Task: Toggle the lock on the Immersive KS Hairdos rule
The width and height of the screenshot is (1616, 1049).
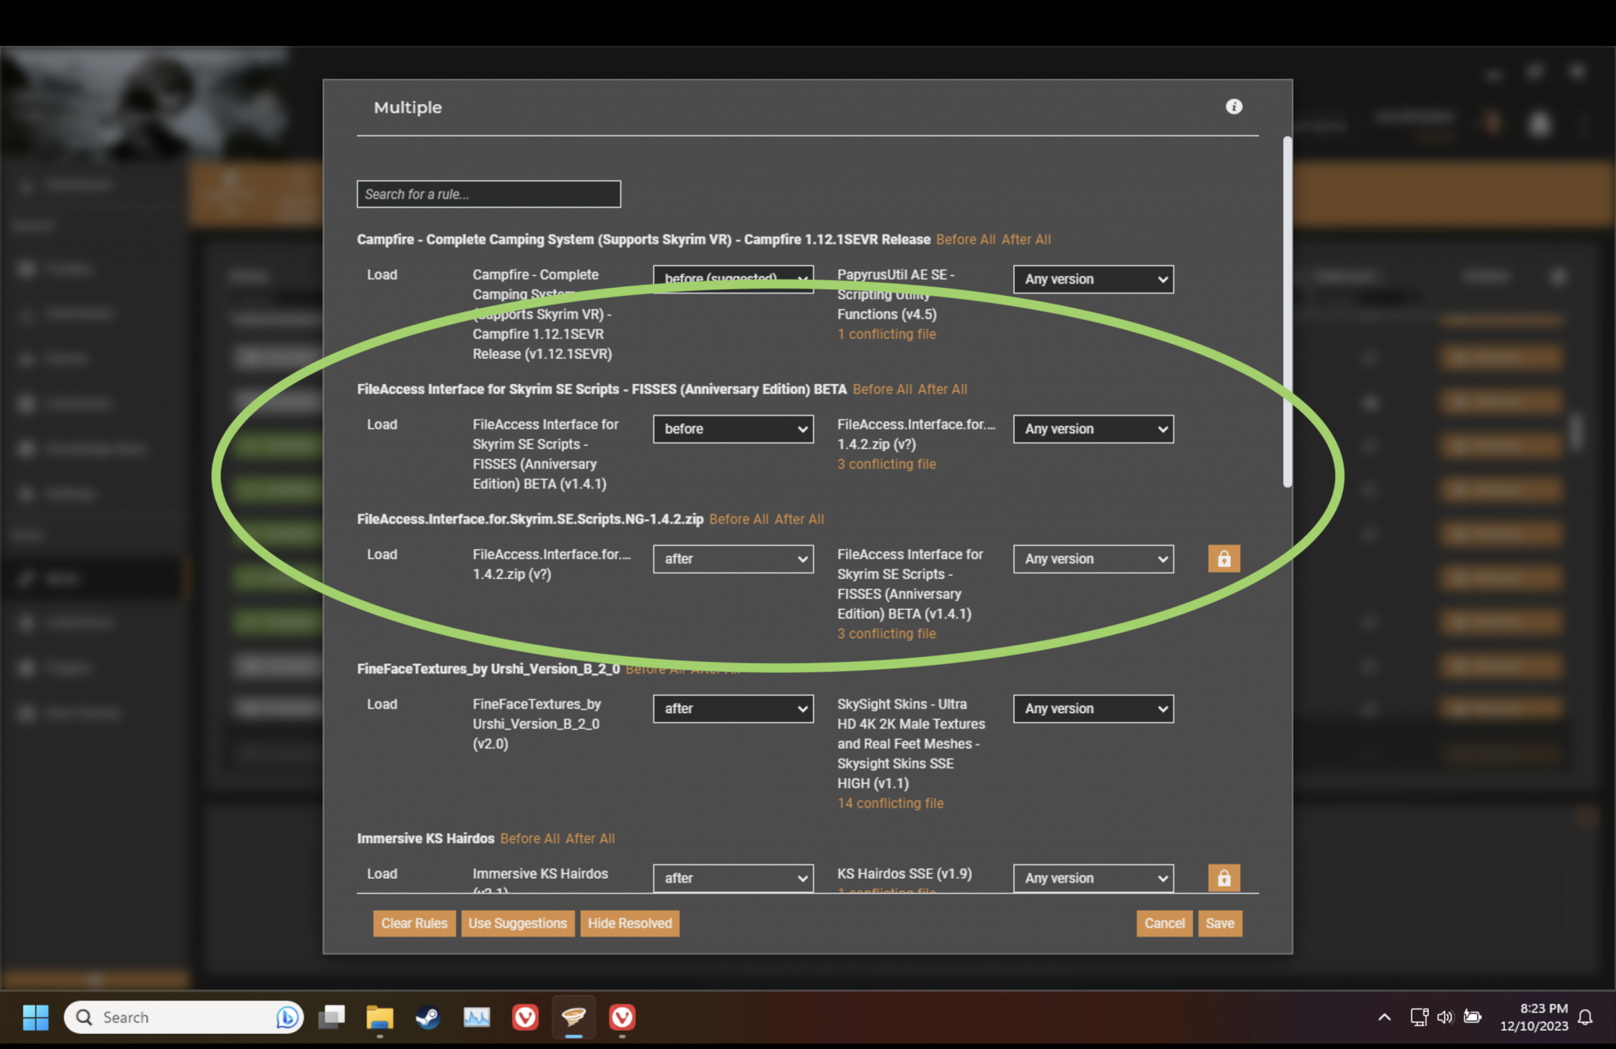Action: click(x=1224, y=878)
